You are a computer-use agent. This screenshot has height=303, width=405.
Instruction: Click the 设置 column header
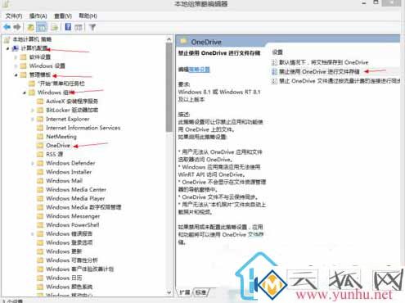[277, 52]
